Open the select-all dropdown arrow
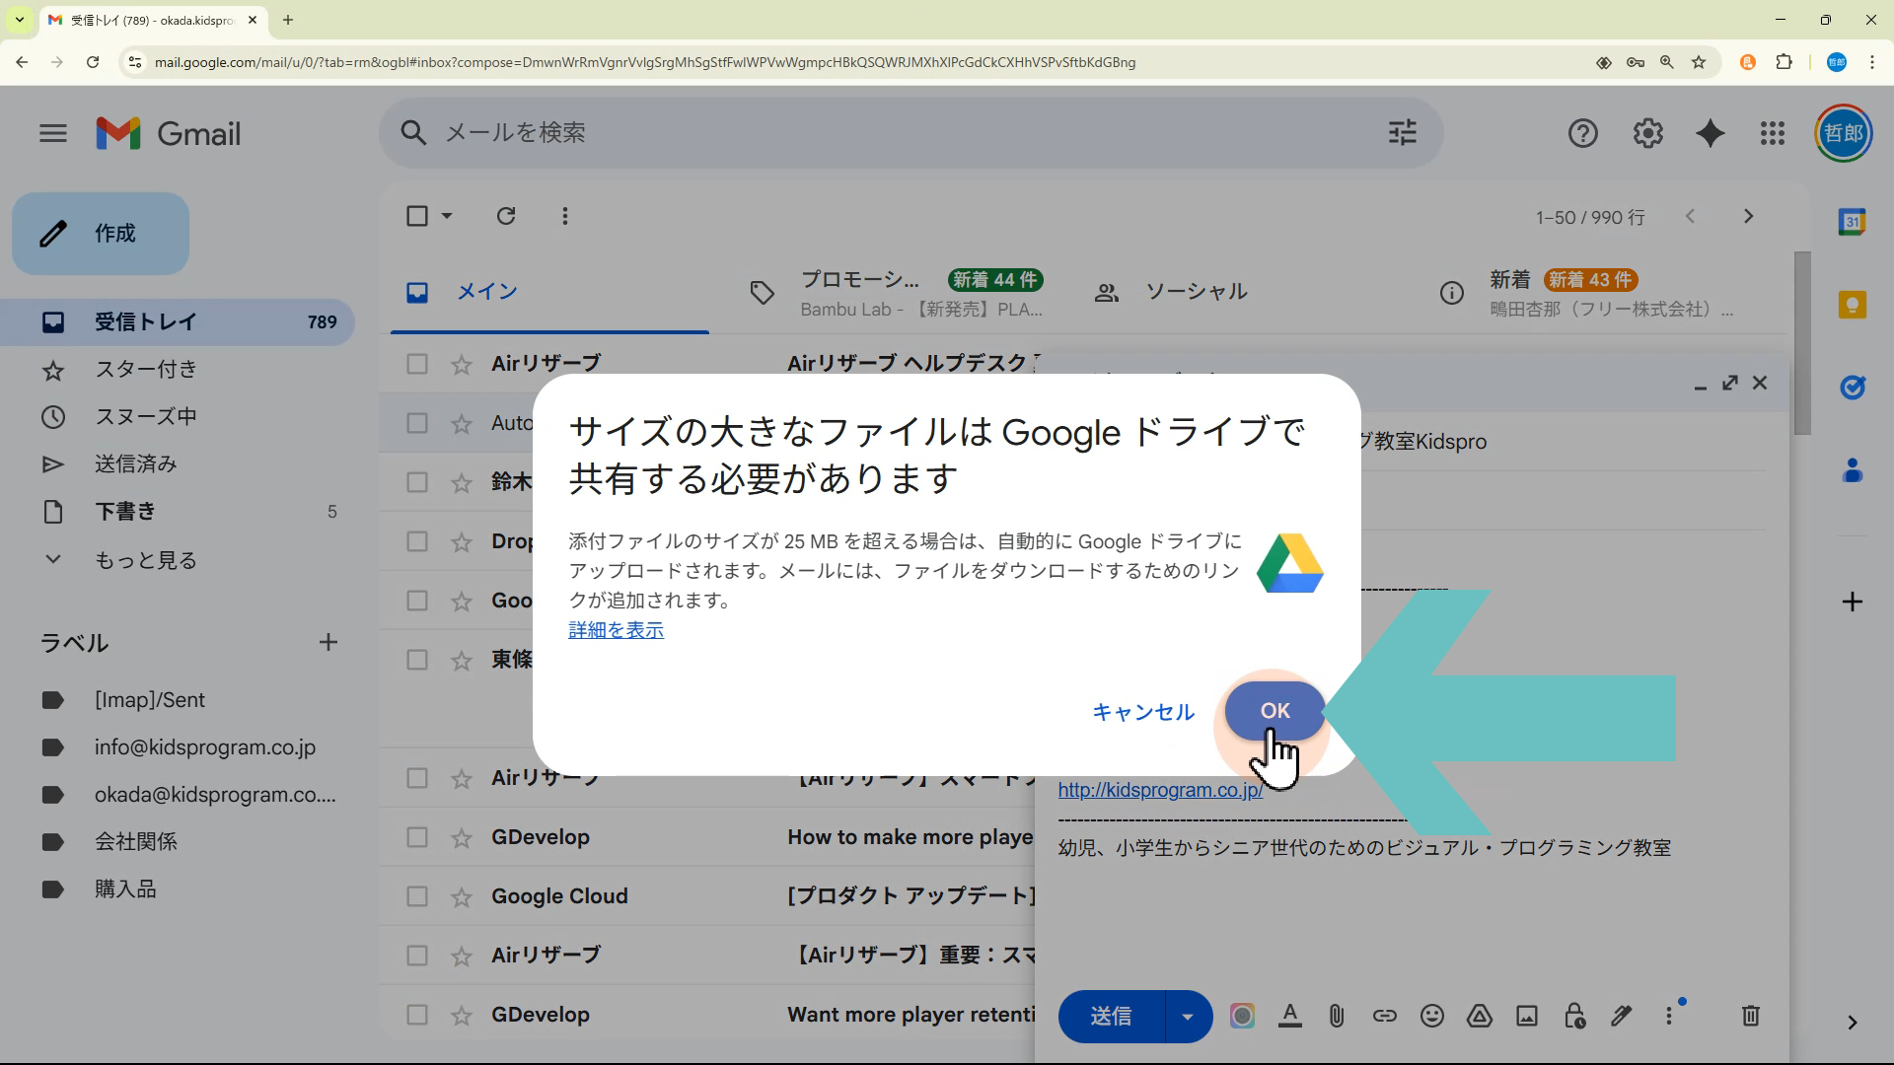1894x1065 pixels. (447, 216)
